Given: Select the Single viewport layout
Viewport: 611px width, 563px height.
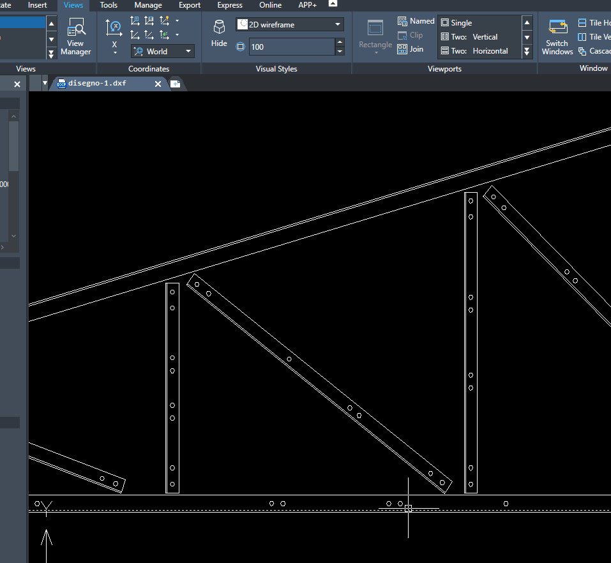Looking at the screenshot, I should point(479,22).
